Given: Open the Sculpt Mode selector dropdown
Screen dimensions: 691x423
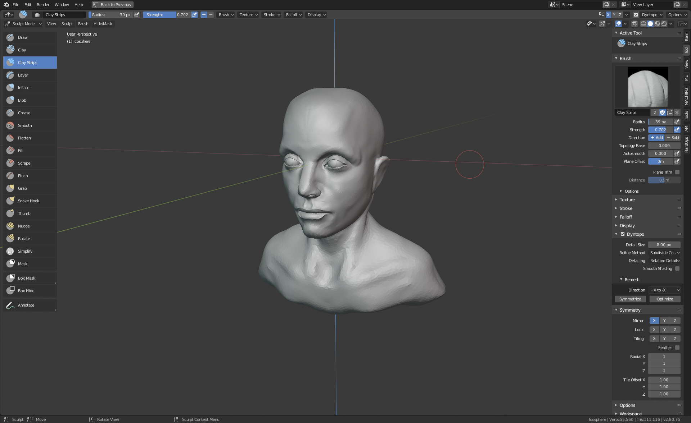Looking at the screenshot, I should coord(23,24).
